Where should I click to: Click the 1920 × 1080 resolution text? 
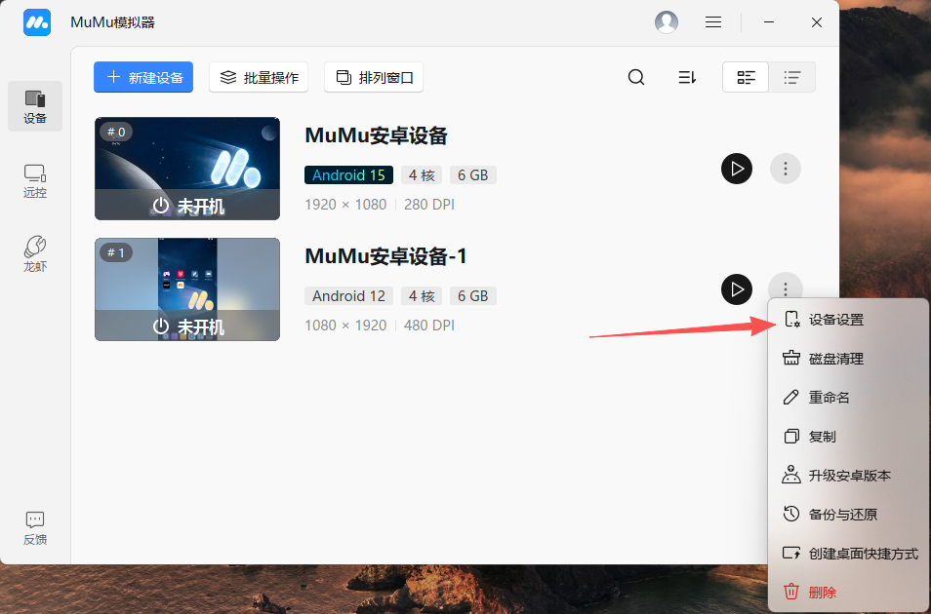coord(345,205)
